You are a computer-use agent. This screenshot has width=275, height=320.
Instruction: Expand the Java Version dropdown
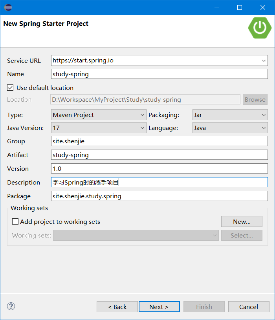[143, 128]
